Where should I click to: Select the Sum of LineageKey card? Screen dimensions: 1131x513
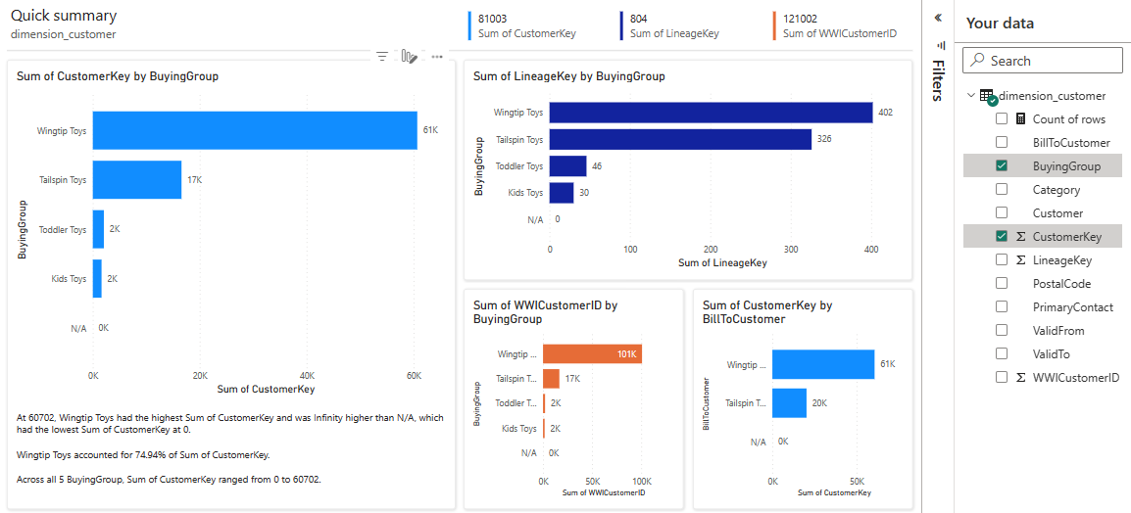[674, 25]
